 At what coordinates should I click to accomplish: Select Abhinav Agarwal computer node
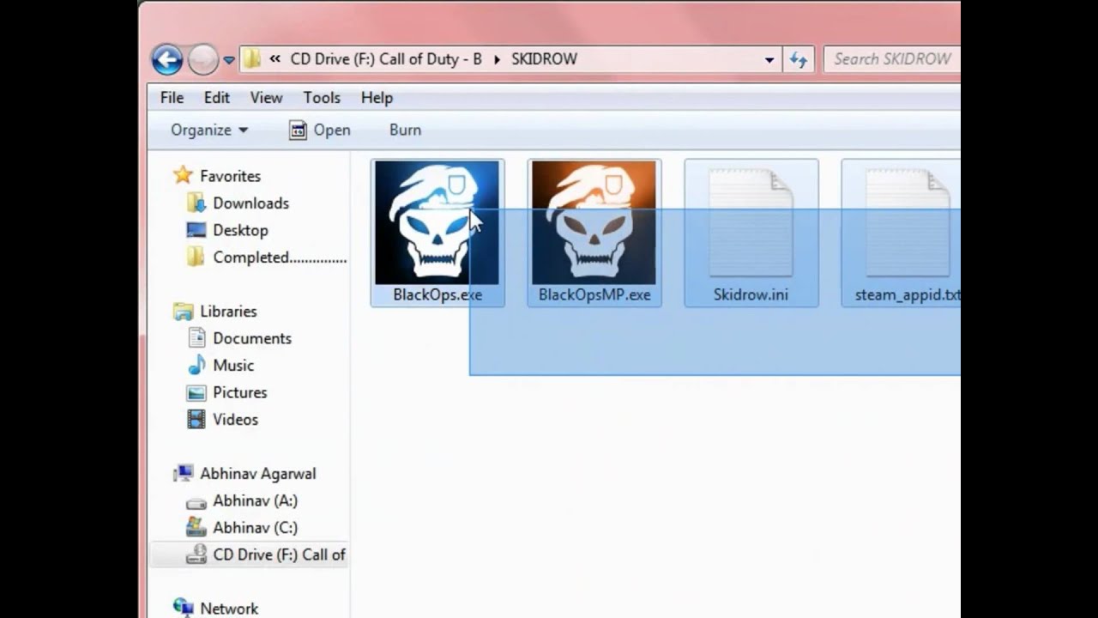(x=257, y=474)
